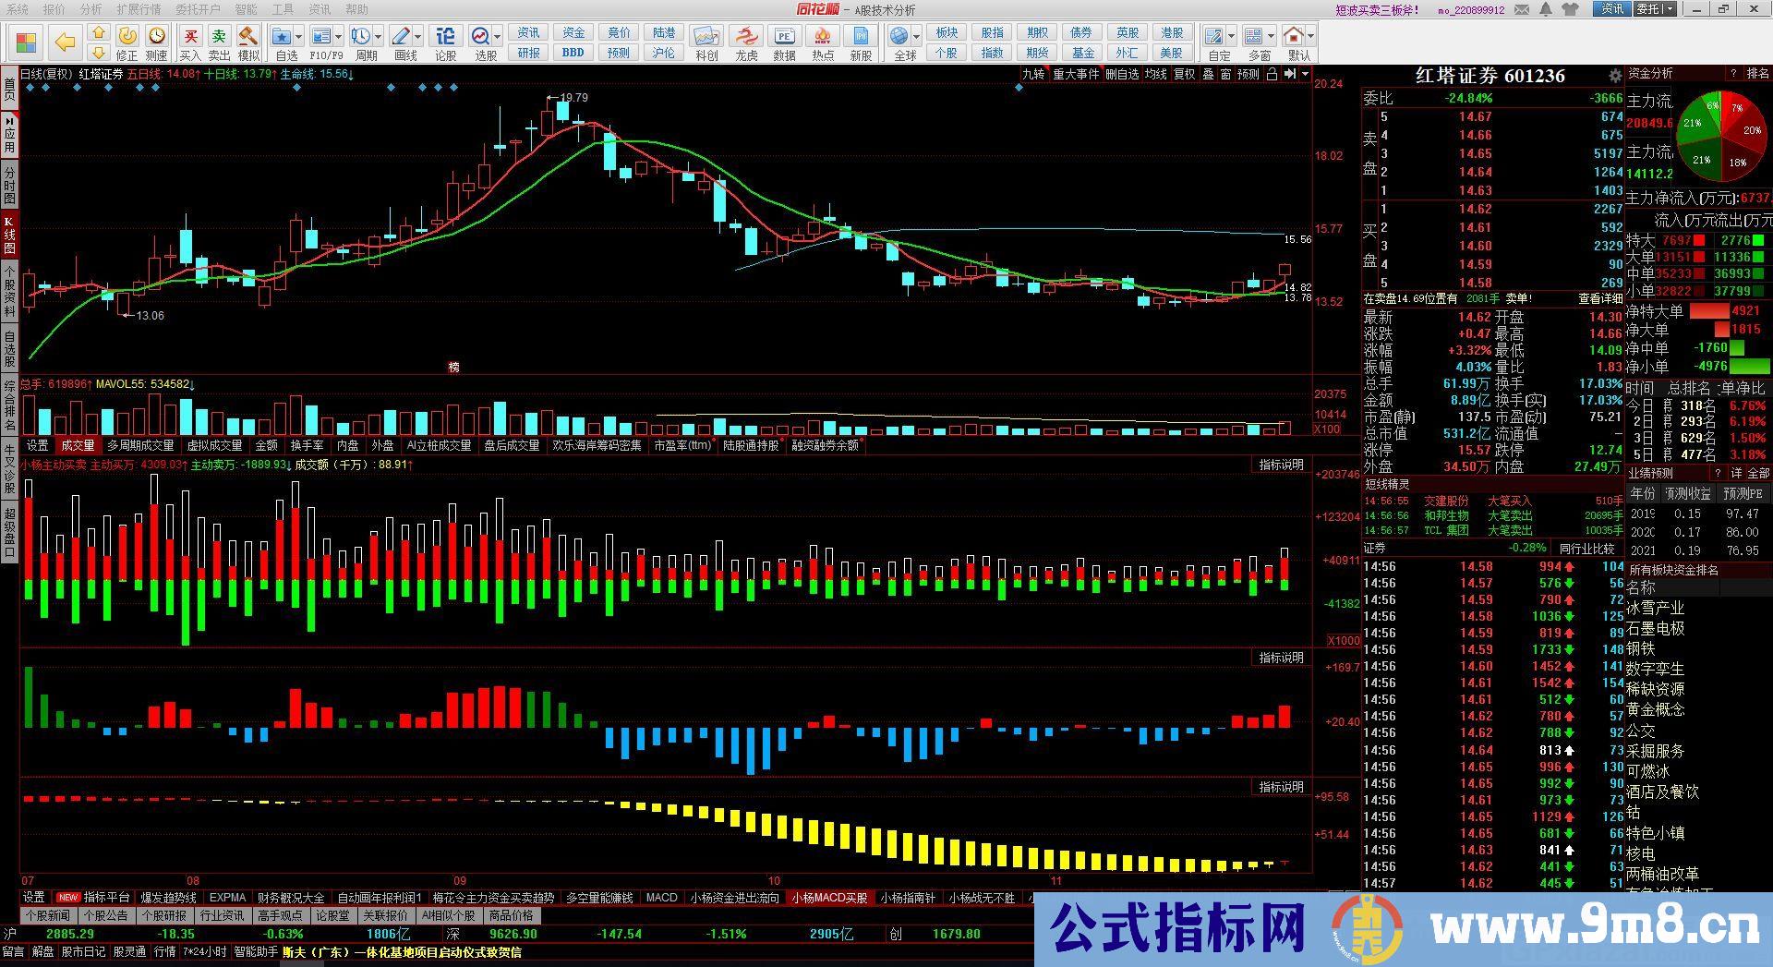Toggle 复权 price adjustment on chart
The width and height of the screenshot is (1773, 967).
pos(1184,74)
